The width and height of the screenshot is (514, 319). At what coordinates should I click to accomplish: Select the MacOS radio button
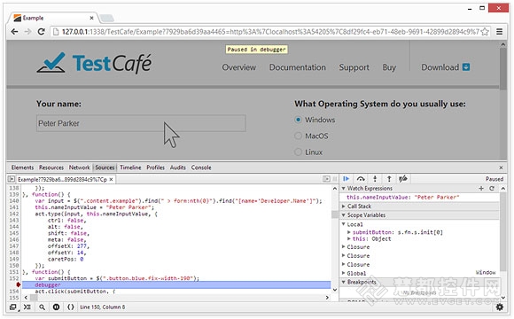298,136
